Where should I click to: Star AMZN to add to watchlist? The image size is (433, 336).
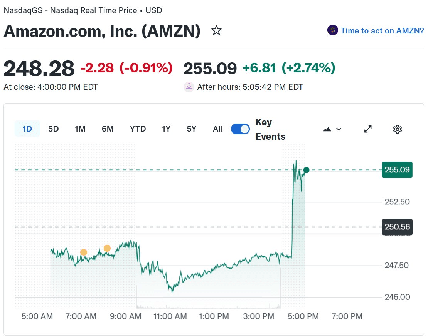tap(217, 31)
